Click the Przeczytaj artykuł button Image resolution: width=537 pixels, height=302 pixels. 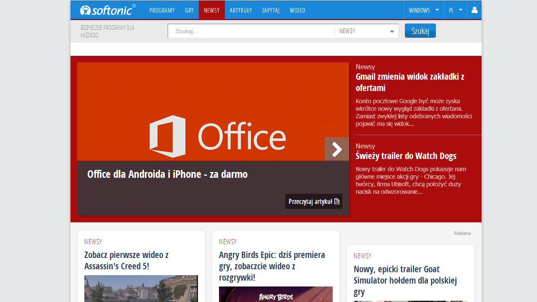(313, 201)
